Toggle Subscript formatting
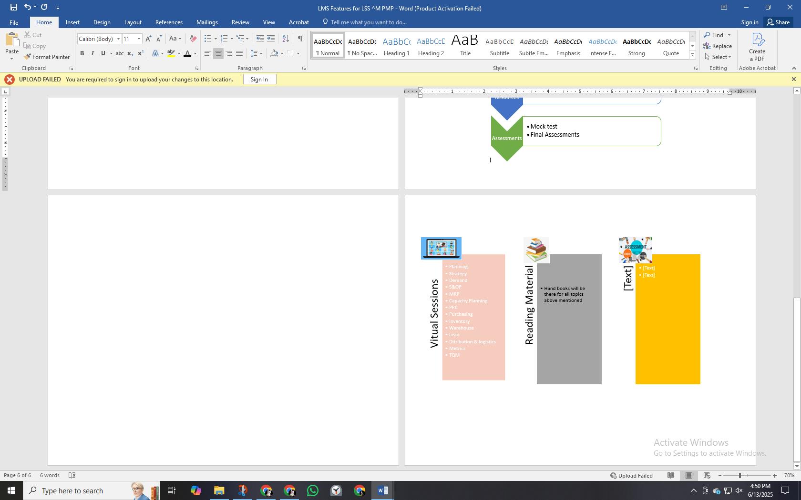This screenshot has width=801, height=500. 130,53
